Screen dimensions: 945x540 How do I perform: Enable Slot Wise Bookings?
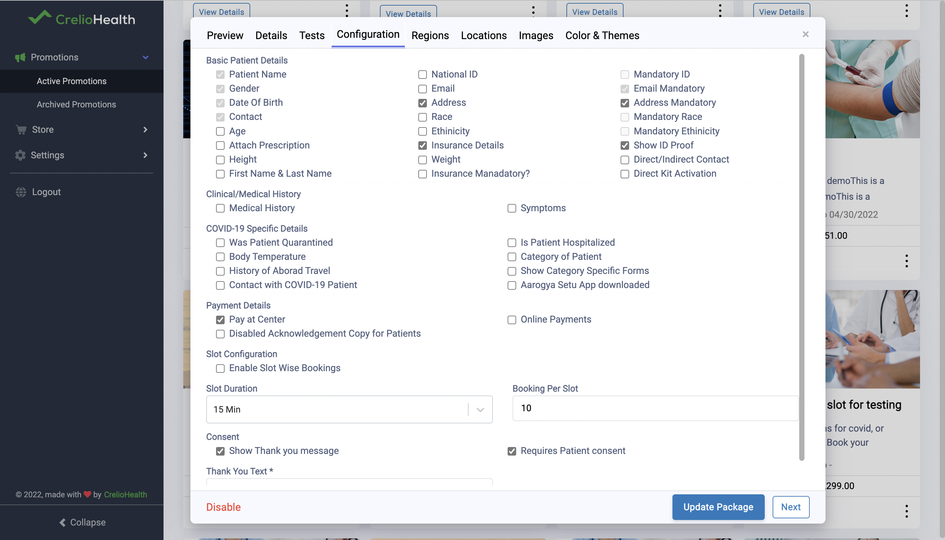(x=221, y=368)
